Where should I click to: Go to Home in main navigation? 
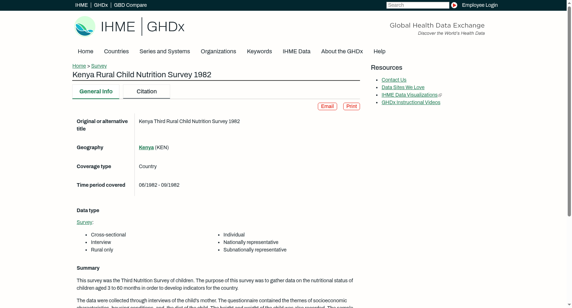[85, 52]
